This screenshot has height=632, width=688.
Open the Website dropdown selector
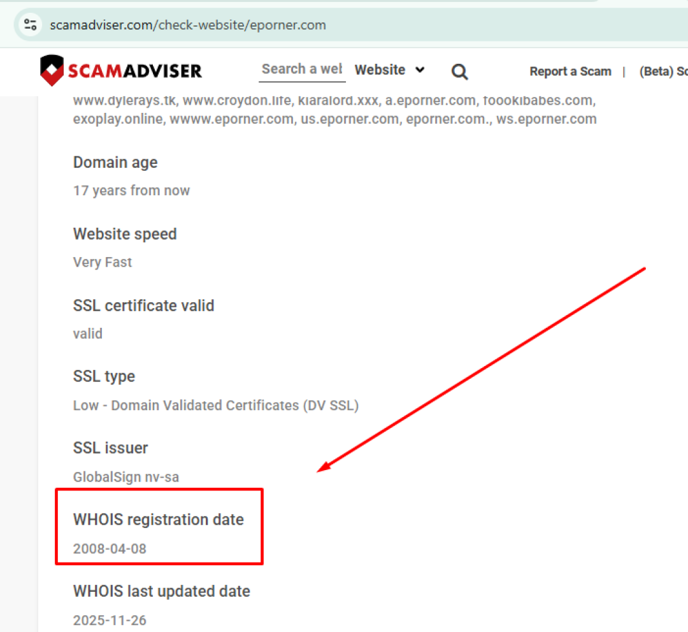coord(390,70)
